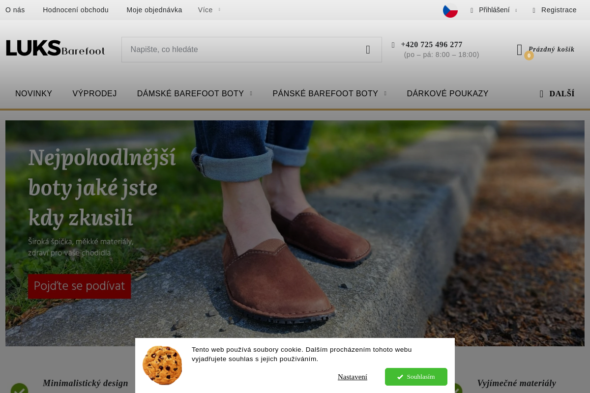Click the LUKS Barefoot logo
Screen dimensions: 590x393
(x=56, y=48)
